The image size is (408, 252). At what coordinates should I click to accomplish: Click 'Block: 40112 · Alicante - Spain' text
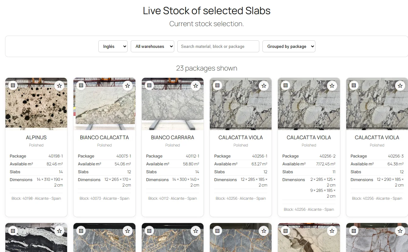[173, 198]
